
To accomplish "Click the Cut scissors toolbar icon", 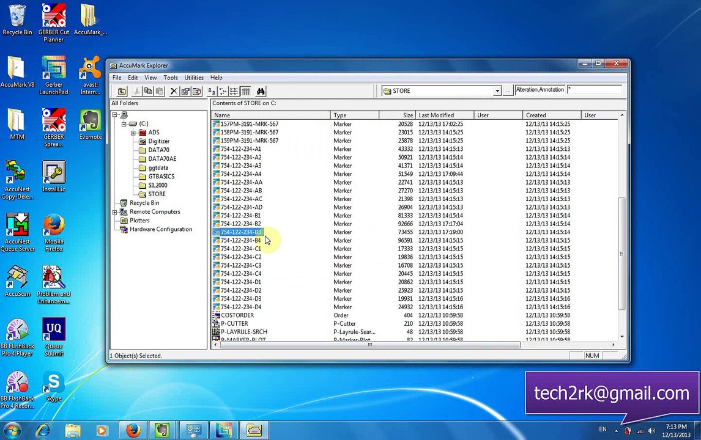I will (x=137, y=91).
